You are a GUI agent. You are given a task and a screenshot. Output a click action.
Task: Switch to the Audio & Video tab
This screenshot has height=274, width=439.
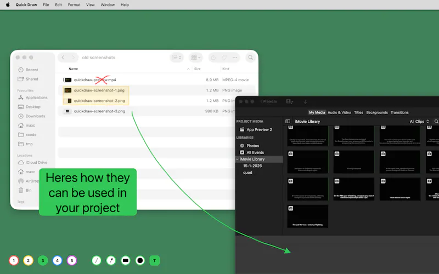339,112
